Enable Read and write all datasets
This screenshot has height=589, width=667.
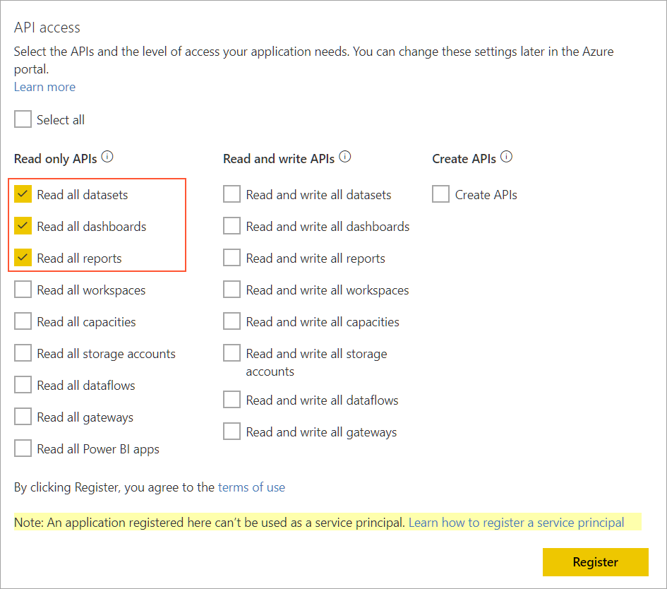pos(232,194)
